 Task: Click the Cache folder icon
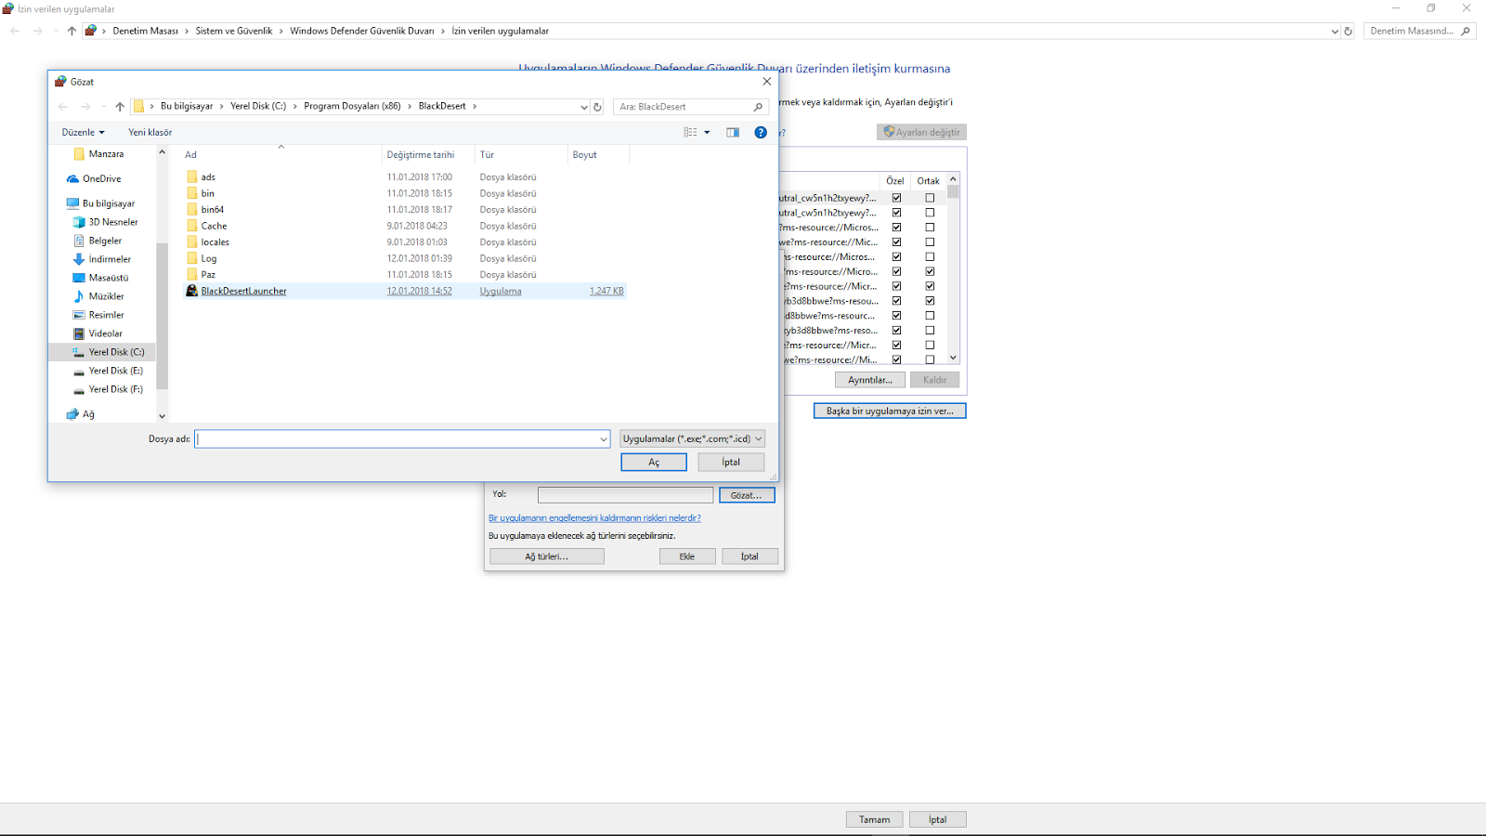tap(192, 226)
